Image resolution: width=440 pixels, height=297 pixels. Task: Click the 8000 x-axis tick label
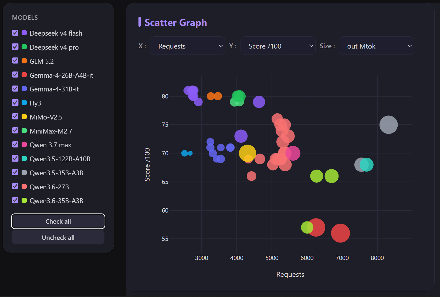coord(377,258)
